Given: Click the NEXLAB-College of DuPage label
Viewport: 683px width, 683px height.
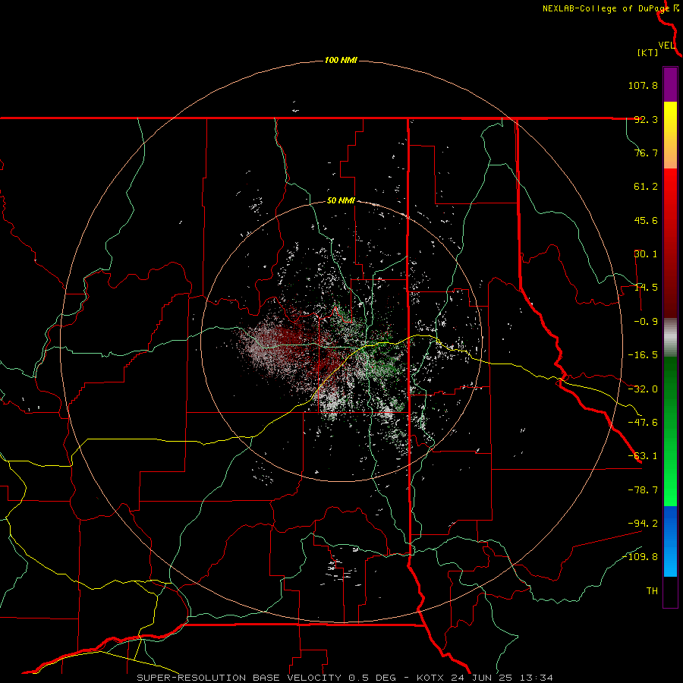Looking at the screenshot, I should click(x=606, y=8).
